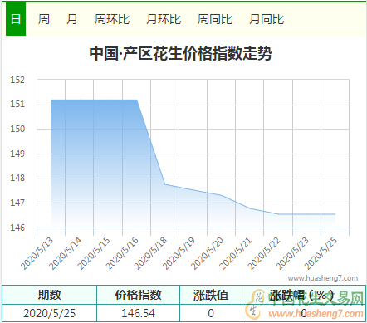Open the 月环比 tab
Viewport: 367px width, 323px height.
[164, 19]
